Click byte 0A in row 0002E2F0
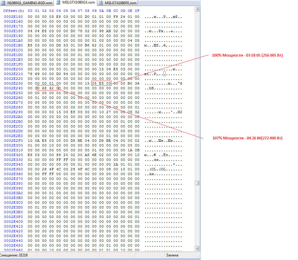Viewport: 298px width, 260px height. [x=37, y=141]
